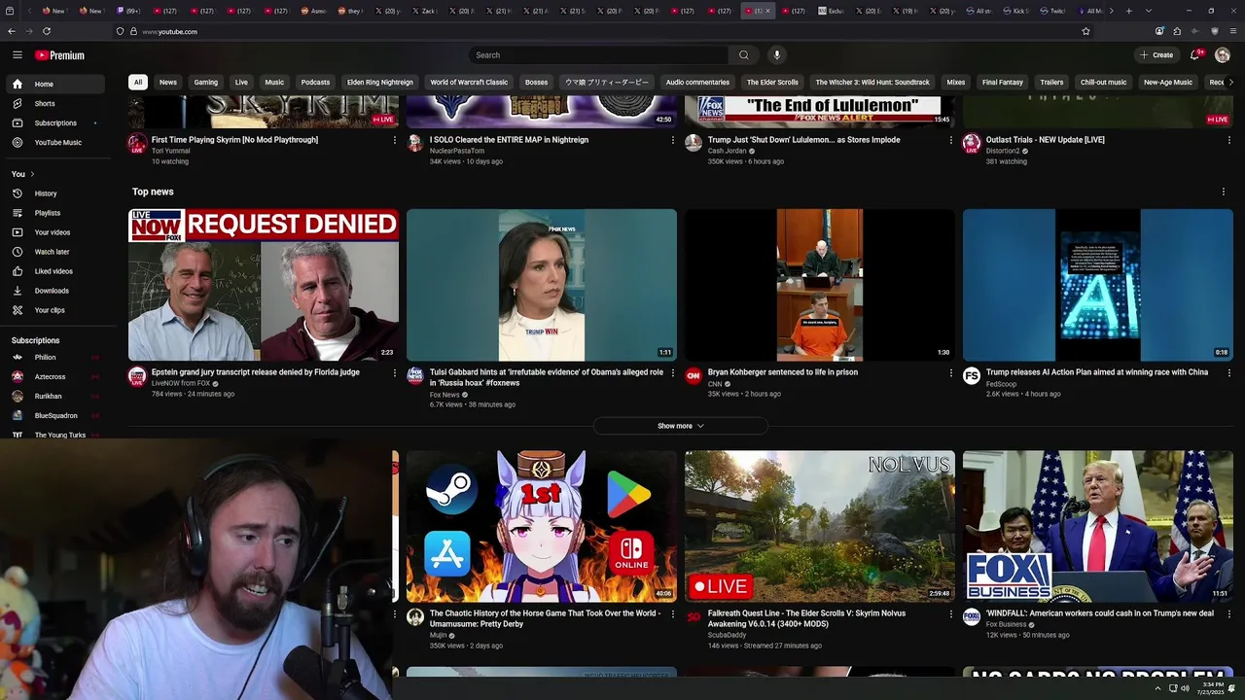Open options menu for Bryan Kohberger video
1245x700 pixels.
[951, 373]
